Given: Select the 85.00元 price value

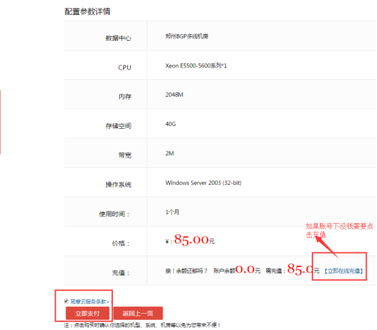Looking at the screenshot, I should click(x=194, y=240).
